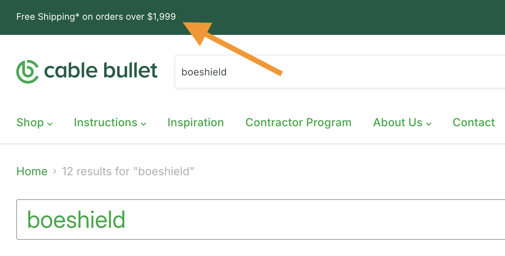Focus the search box containing "boeshield"
505x256 pixels.
339,72
